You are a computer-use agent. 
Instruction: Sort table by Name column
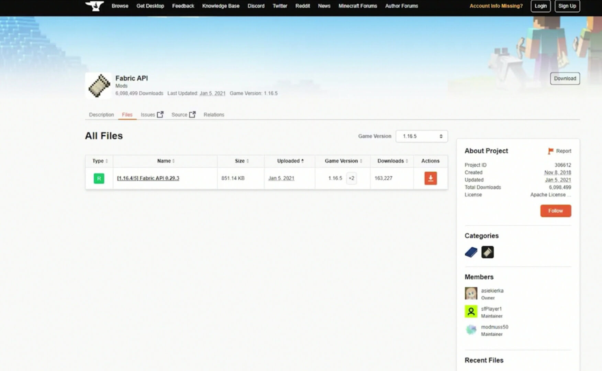coord(166,161)
